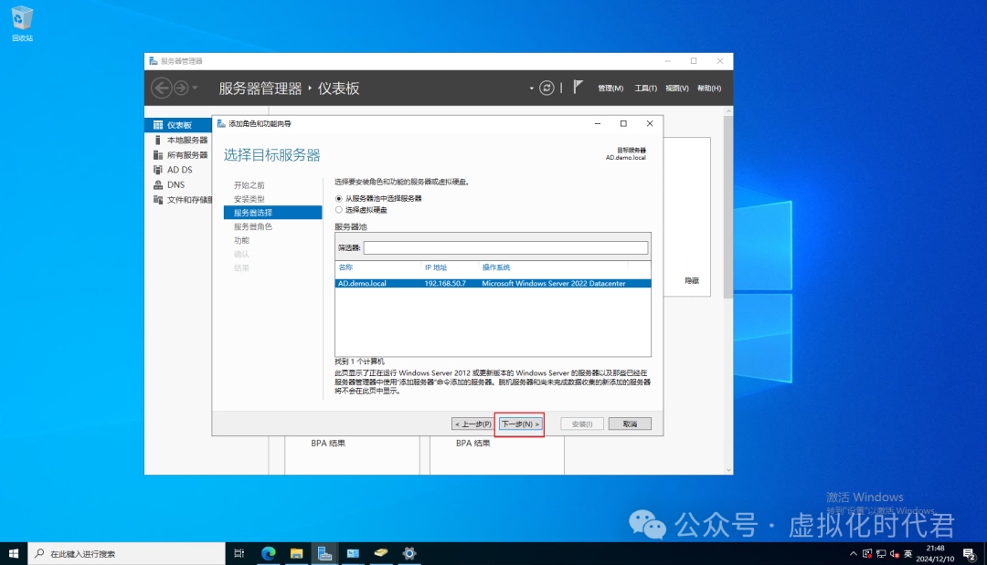Open the 仪表板 item in Server Manager sidebar
Screen dimensions: 987x565
(x=179, y=125)
